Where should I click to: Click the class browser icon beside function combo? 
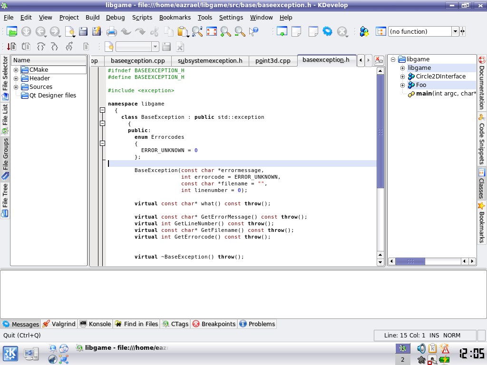(x=380, y=31)
